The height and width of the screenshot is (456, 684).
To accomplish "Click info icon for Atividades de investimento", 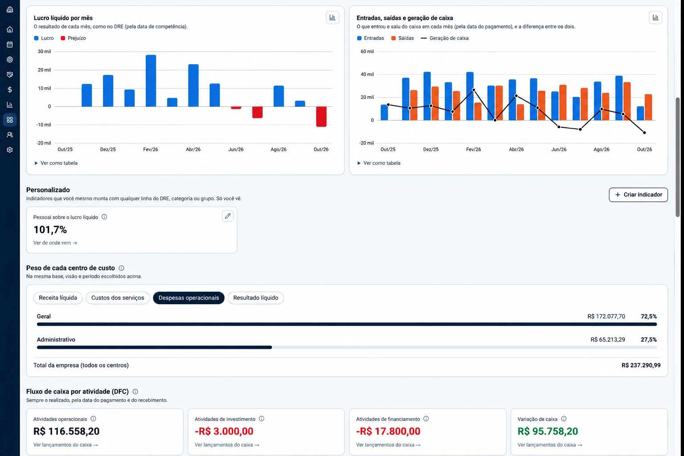I will (x=262, y=419).
